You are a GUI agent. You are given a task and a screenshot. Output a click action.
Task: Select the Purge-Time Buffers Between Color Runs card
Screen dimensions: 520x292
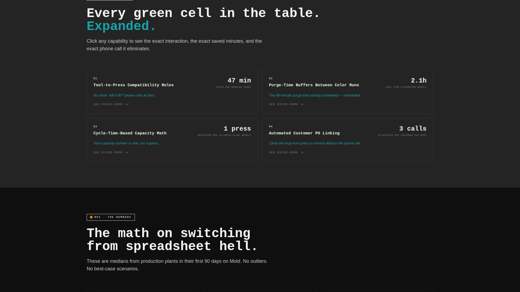(x=347, y=91)
